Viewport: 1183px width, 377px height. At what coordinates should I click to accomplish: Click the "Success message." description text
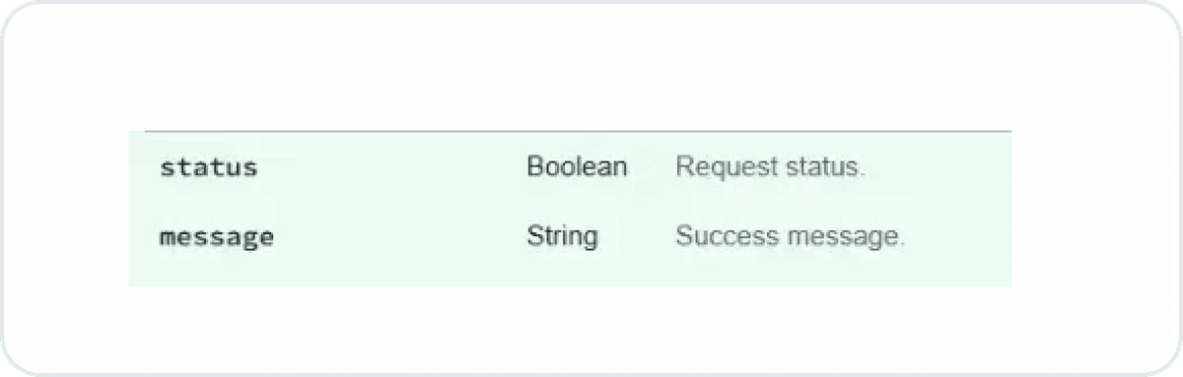(790, 237)
